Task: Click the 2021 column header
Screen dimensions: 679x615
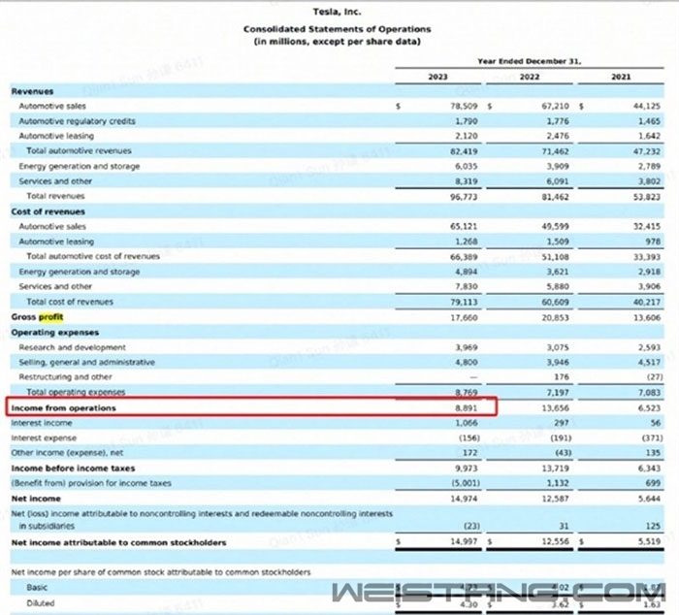Action: (621, 77)
